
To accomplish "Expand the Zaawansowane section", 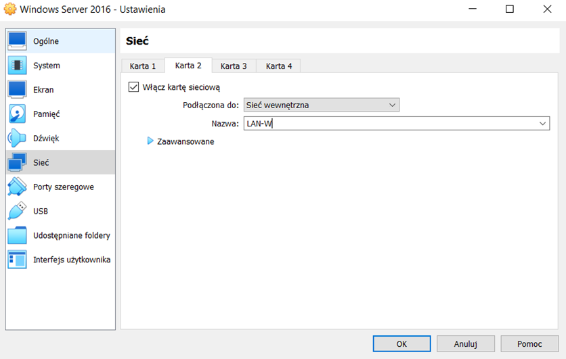I will coord(151,141).
